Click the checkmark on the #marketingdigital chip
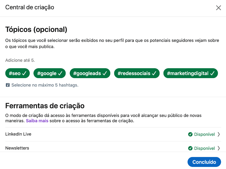 click(212, 73)
